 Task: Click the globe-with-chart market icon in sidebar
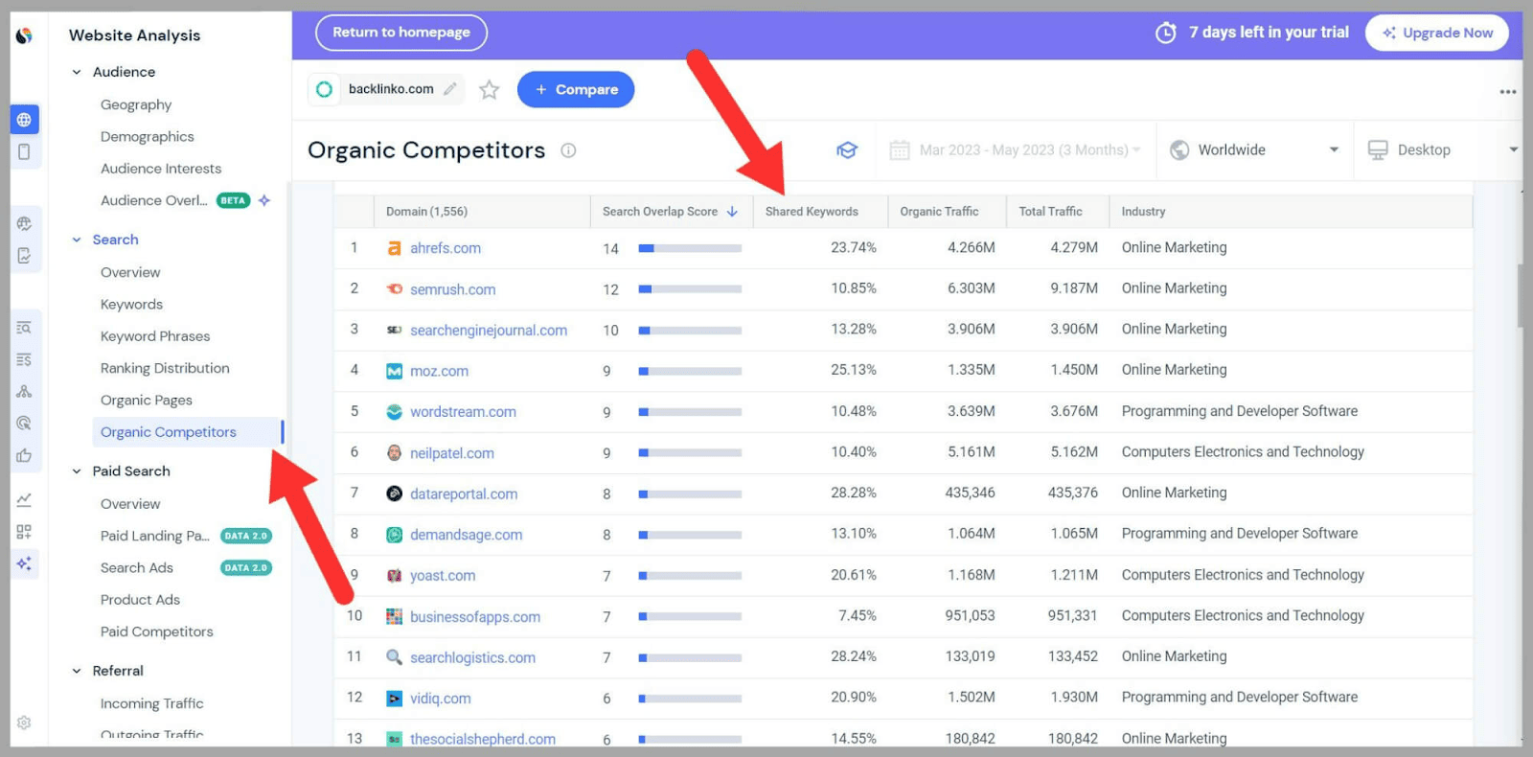click(24, 223)
